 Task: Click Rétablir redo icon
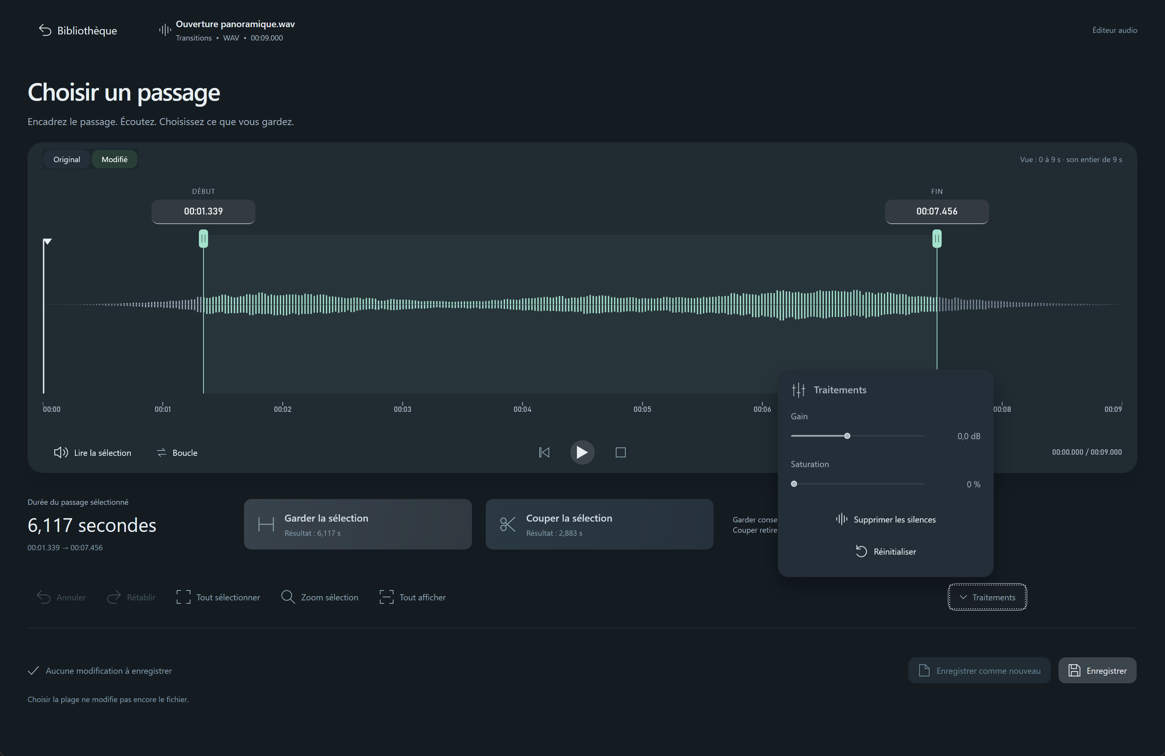tap(114, 597)
